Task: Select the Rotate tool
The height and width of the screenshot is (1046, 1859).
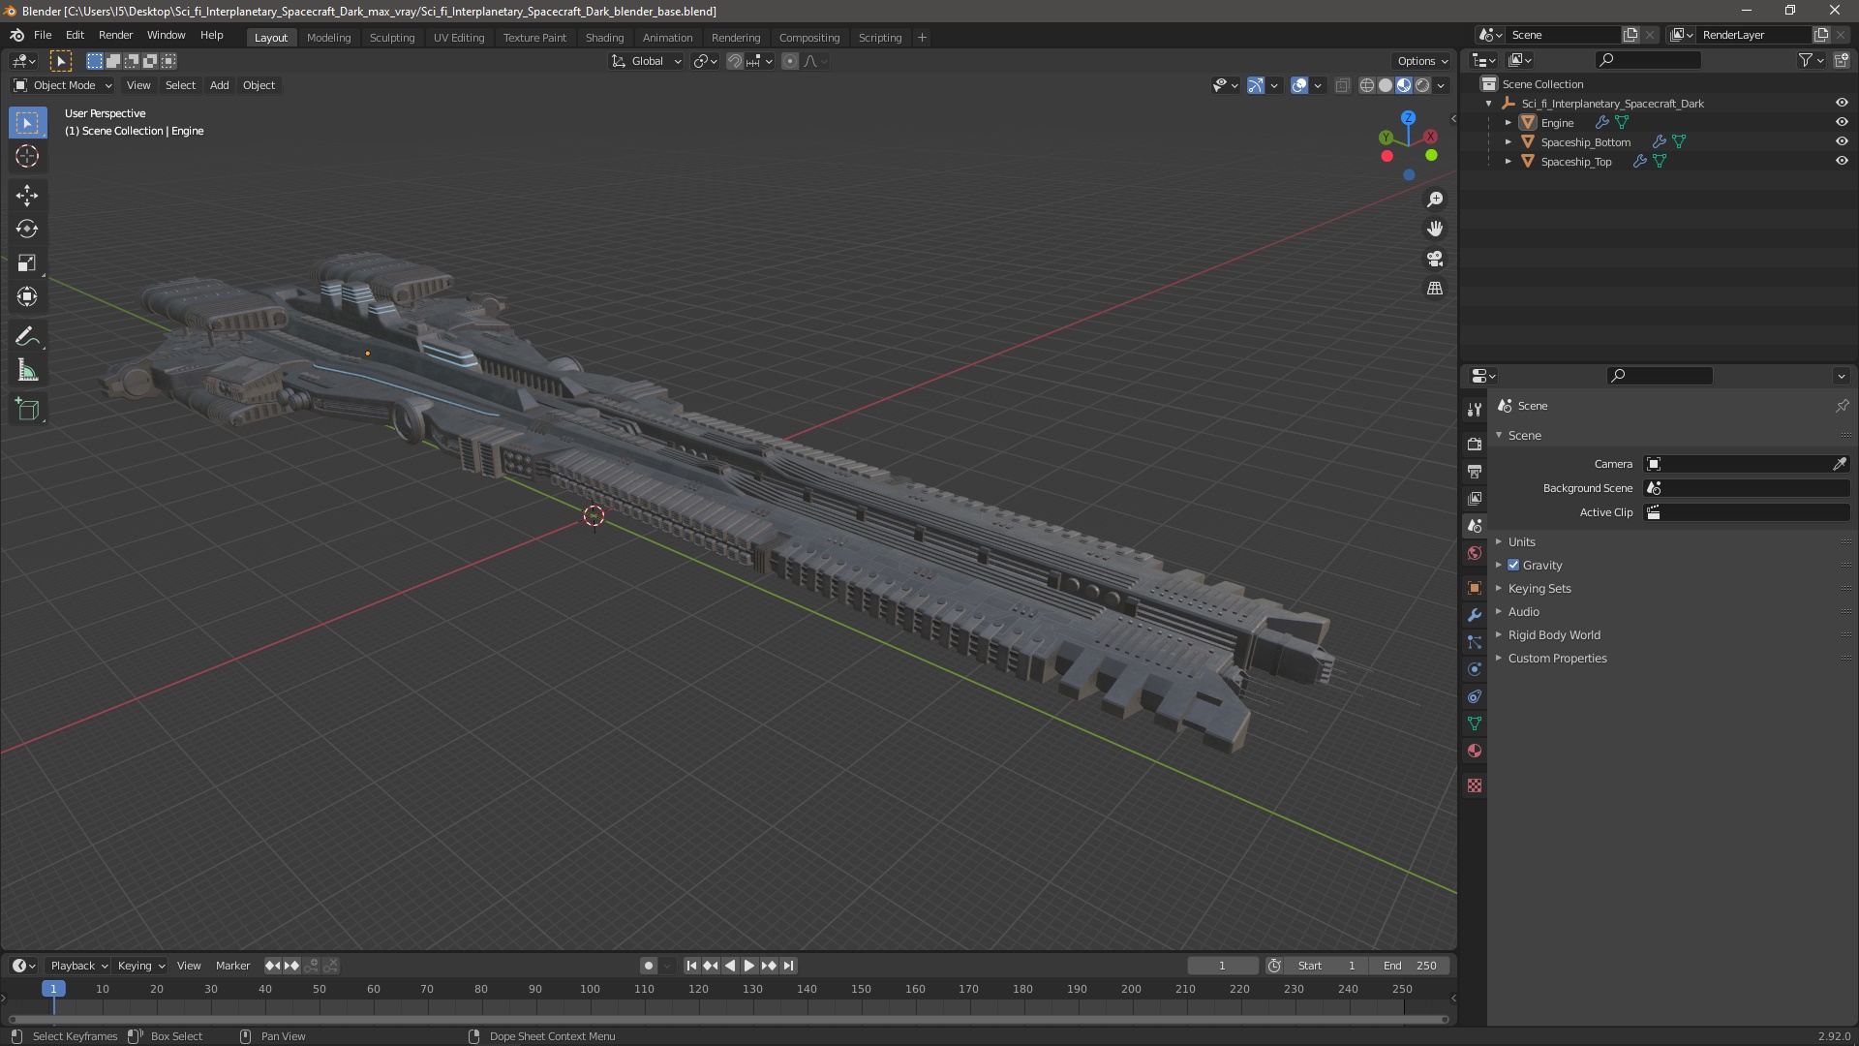Action: point(27,229)
